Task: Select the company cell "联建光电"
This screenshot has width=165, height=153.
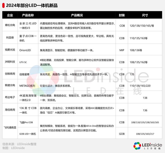Action: click(10, 85)
